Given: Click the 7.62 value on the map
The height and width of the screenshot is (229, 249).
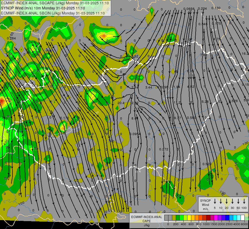Looking at the screenshot, I should tap(203, 55).
